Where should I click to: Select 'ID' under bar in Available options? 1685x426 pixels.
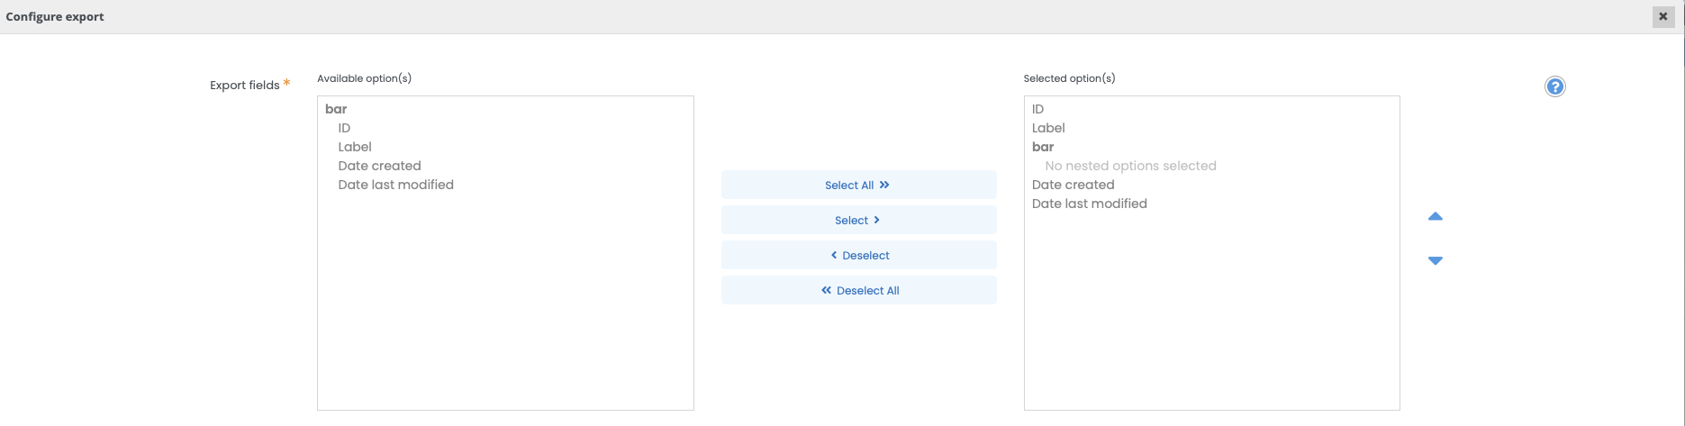(x=344, y=128)
